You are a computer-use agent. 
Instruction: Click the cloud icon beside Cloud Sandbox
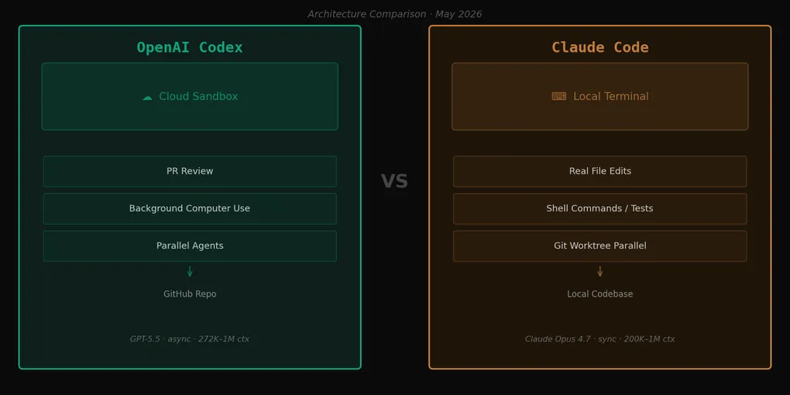[147, 98]
